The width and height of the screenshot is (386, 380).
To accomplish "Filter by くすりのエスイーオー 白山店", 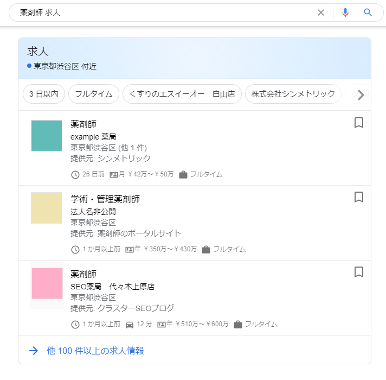I will tap(182, 94).
